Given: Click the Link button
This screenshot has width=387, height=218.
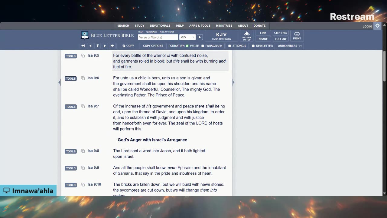Looking at the screenshot, I should [263, 33].
